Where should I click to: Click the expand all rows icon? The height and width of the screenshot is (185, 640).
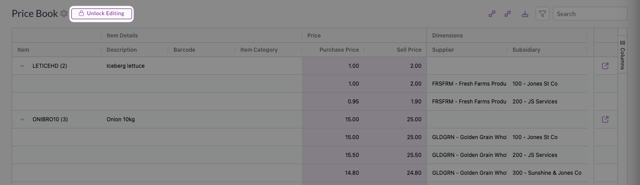point(492,14)
